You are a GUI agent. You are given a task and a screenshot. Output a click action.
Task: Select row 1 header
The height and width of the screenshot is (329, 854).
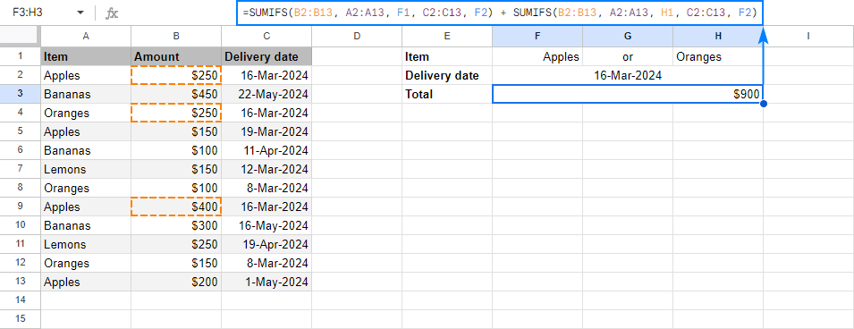pyautogui.click(x=21, y=56)
